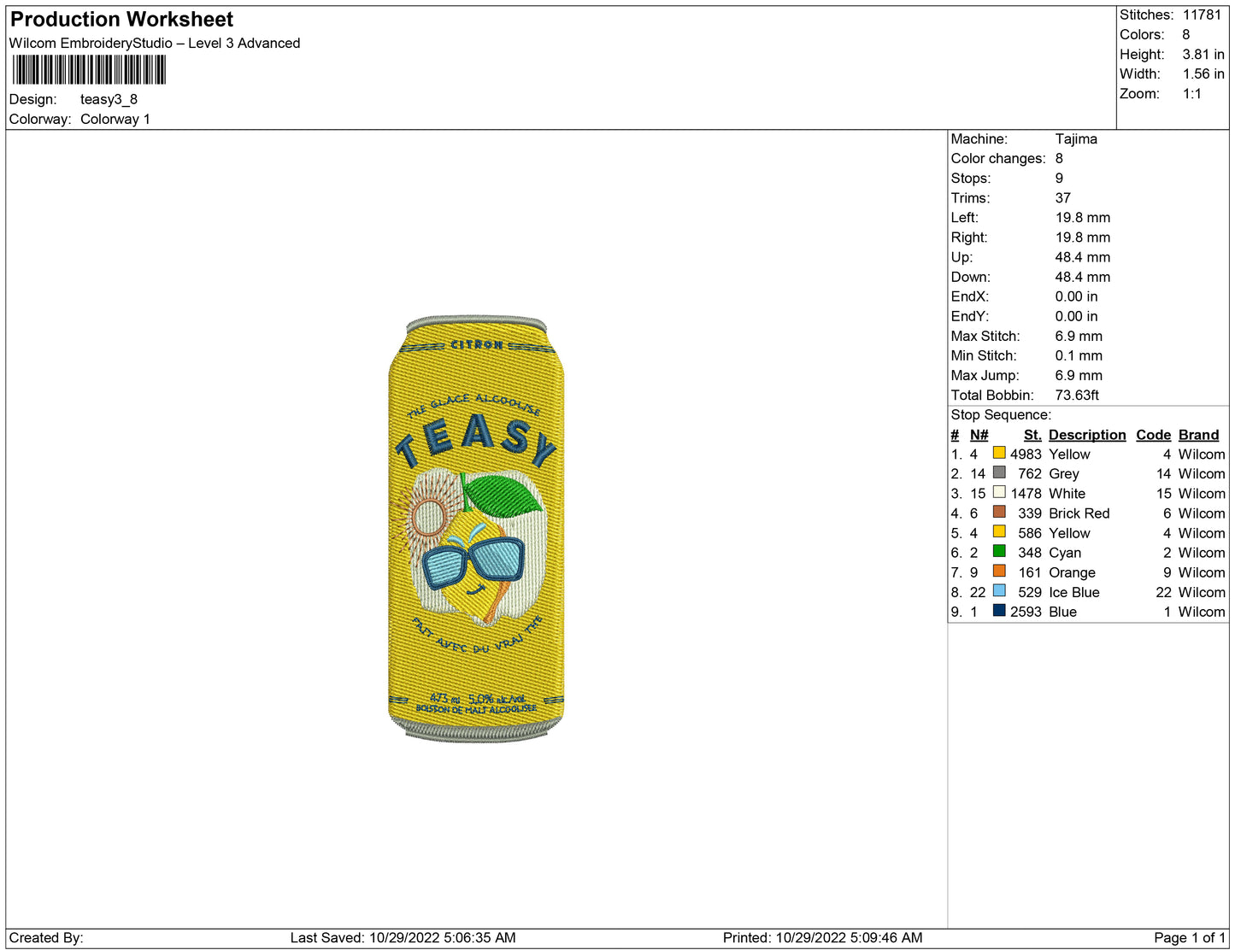Click the width value "1.56 in"

tap(1203, 73)
